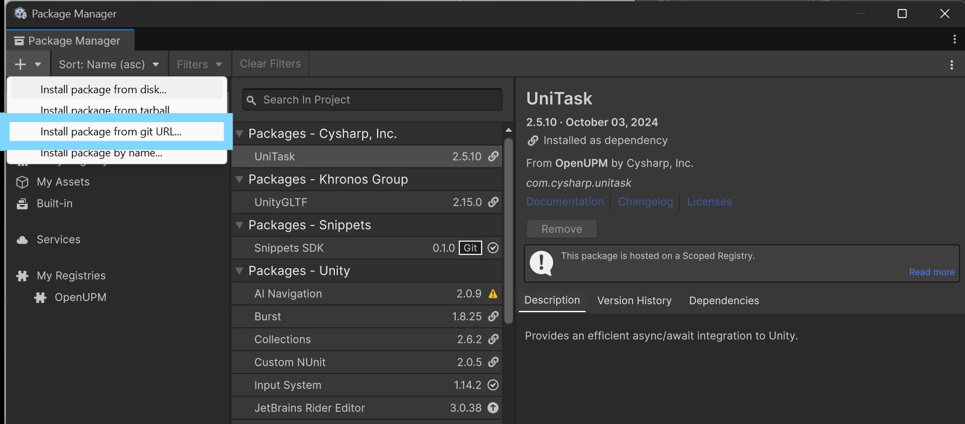The width and height of the screenshot is (965, 424).
Task: Click Read more about Scoped Registry
Action: pos(931,272)
